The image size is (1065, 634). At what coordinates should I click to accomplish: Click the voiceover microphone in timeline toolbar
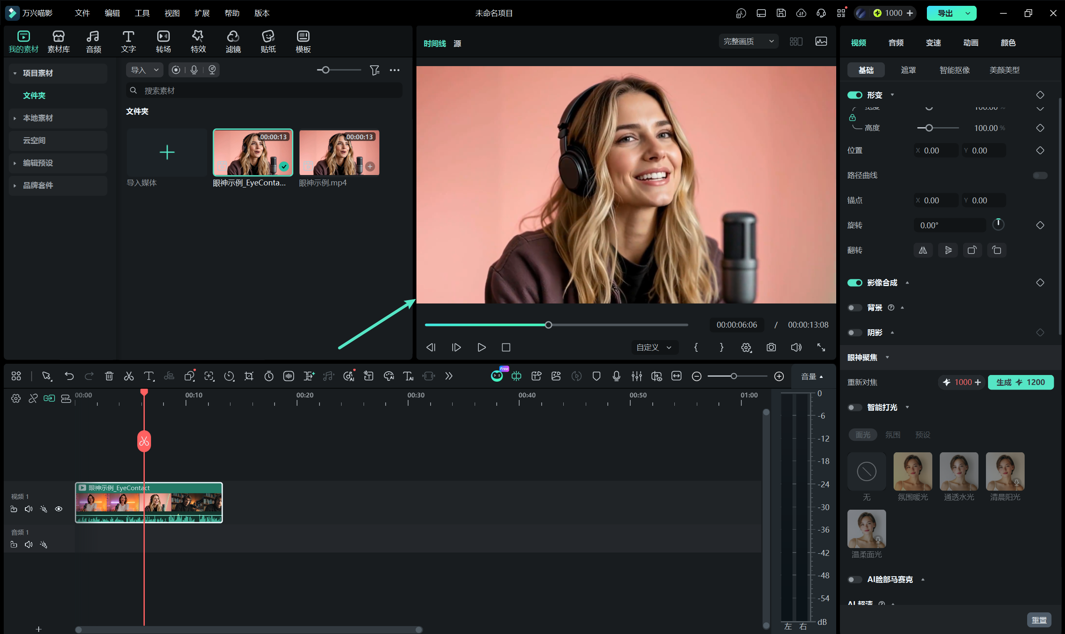click(616, 376)
